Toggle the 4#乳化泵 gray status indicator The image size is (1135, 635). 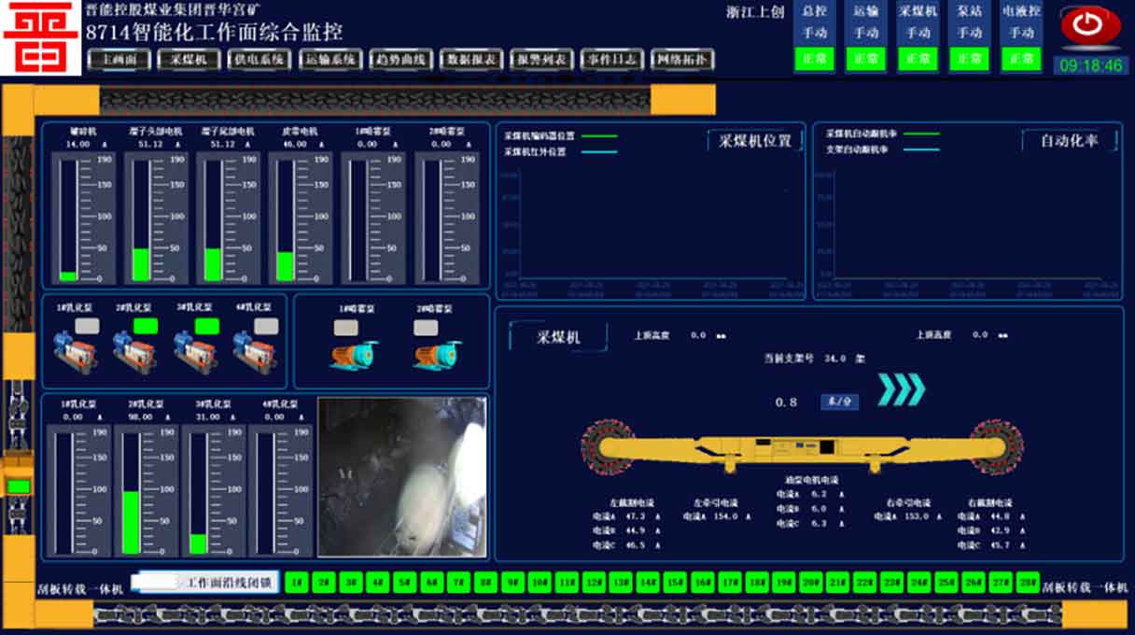tap(266, 326)
